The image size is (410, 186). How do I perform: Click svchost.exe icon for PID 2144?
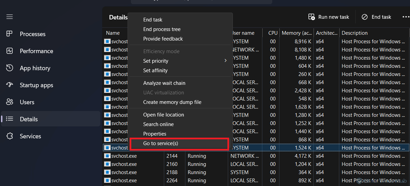click(x=107, y=156)
